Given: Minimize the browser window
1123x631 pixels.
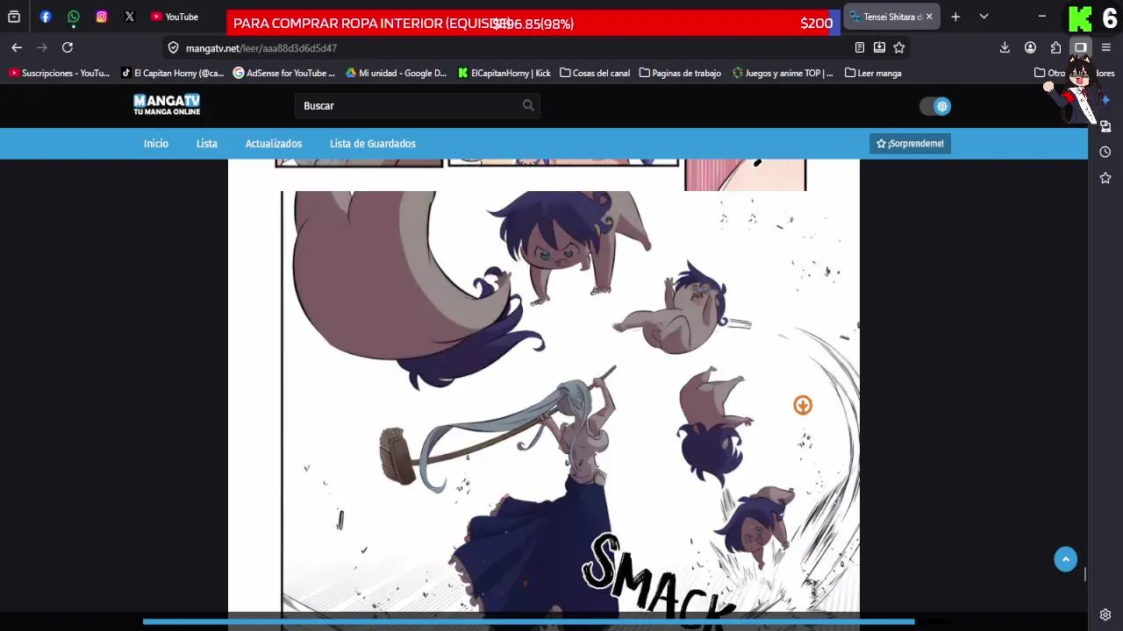Looking at the screenshot, I should (1041, 17).
